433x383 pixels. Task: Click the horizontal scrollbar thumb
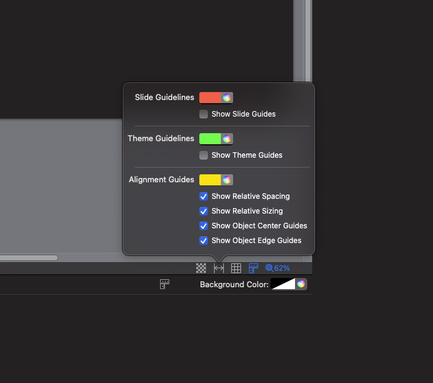(29, 258)
